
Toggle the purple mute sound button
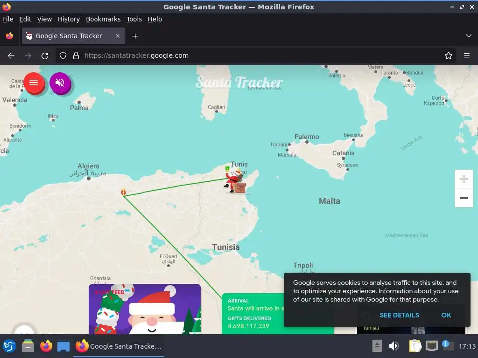click(60, 83)
